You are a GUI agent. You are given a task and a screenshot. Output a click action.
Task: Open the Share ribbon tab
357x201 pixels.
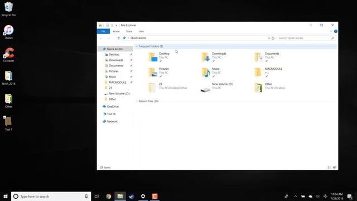[129, 31]
